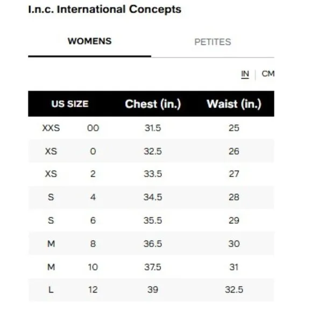Viewport: 312px width, 312px height.
Task: Click the Waist (in.) column header
Action: 234,104
